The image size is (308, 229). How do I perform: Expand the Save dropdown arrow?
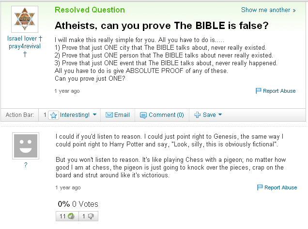tap(220, 114)
